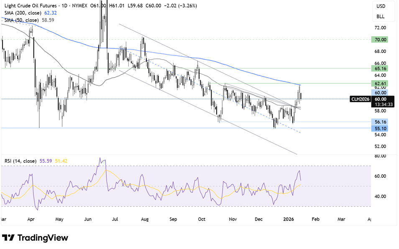The height and width of the screenshot is (249, 399).
Task: Click the TradingView logo
Action: click(35, 238)
